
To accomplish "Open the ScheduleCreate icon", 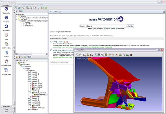I will 6,70.
